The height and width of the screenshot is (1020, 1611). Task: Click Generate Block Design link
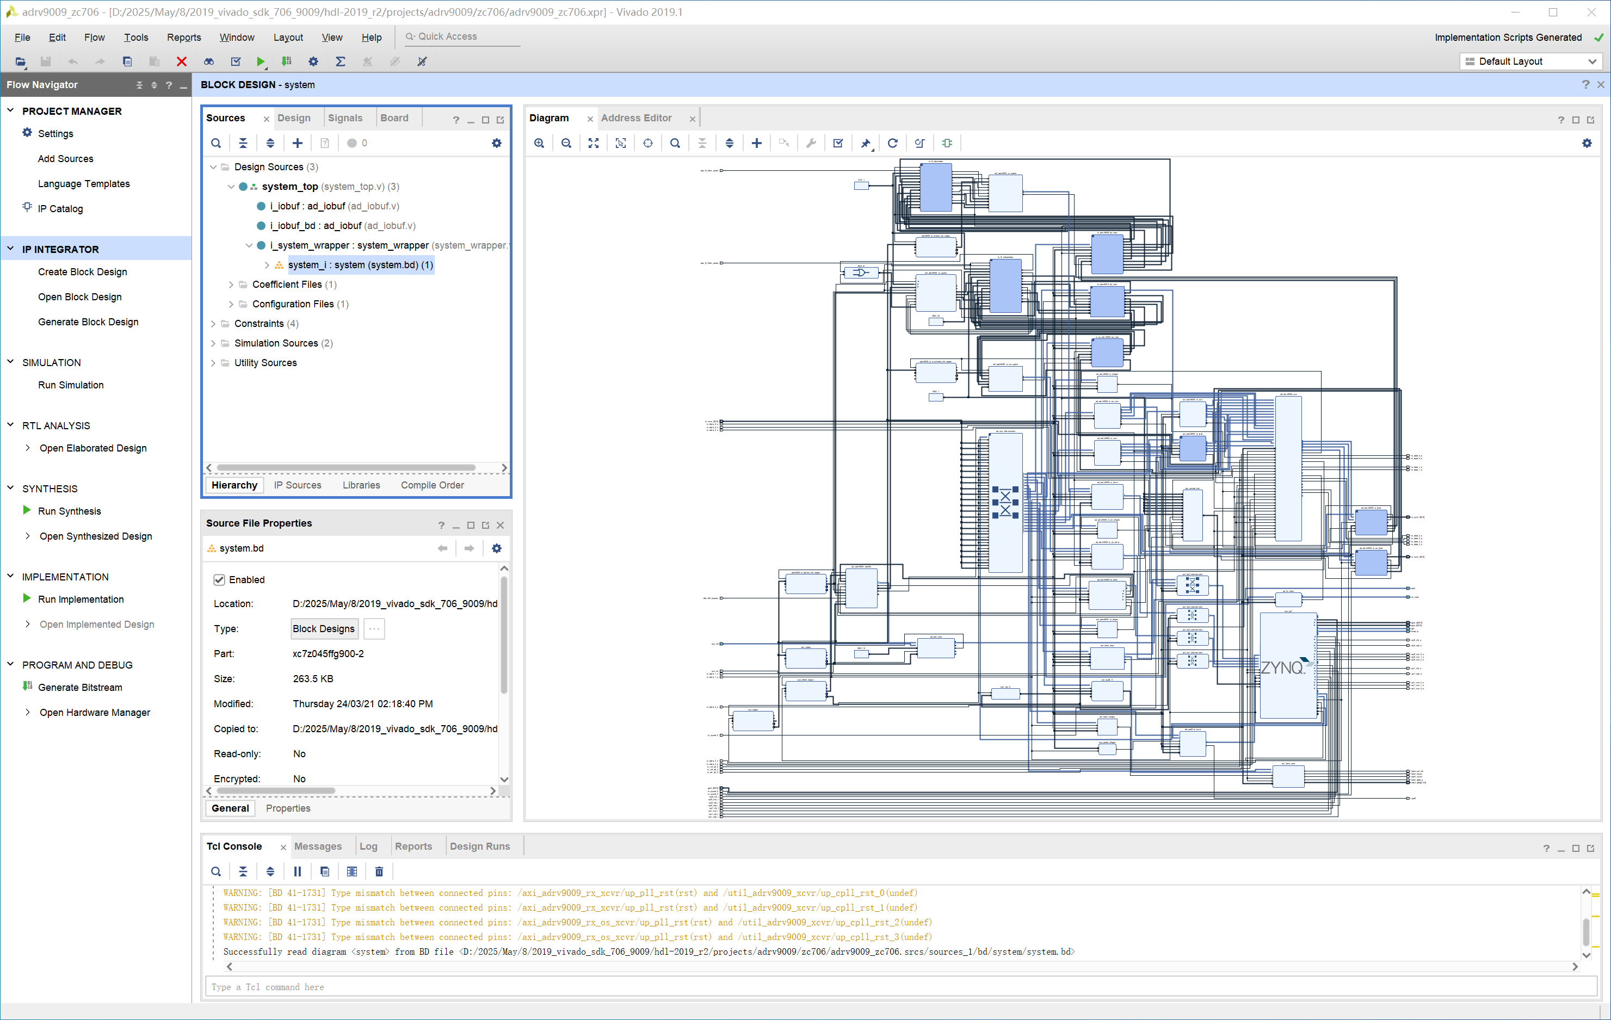(88, 322)
